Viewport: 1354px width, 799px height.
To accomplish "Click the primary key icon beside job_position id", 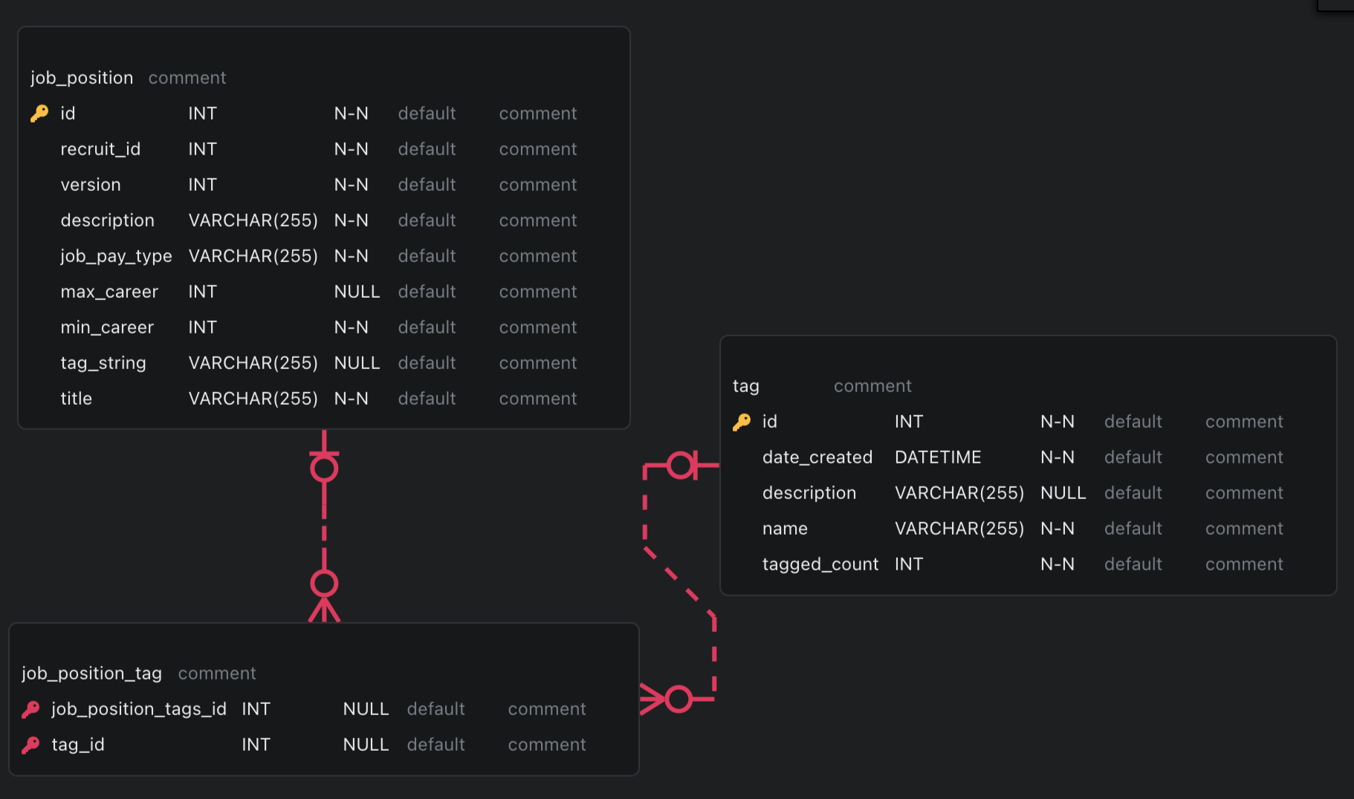I will pyautogui.click(x=39, y=114).
